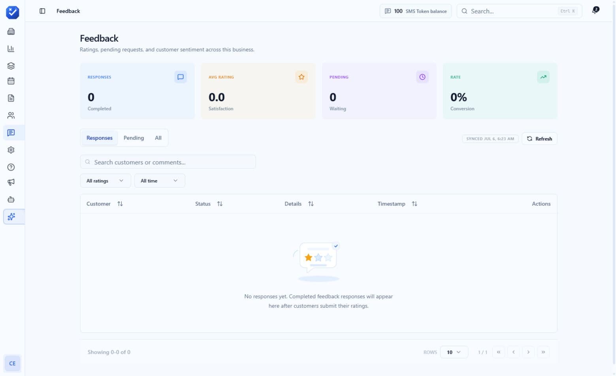Screen dimensions: 616x376
Task: Click the Rate card trend icon
Action: click(543, 77)
